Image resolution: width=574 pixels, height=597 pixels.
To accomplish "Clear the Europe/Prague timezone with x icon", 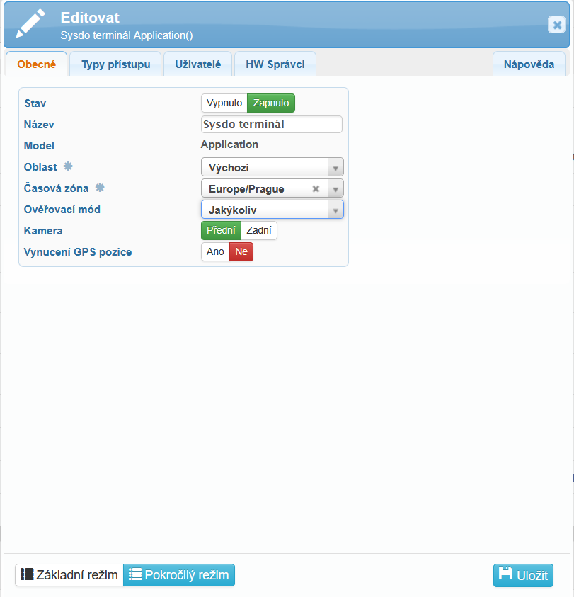I will pos(316,189).
